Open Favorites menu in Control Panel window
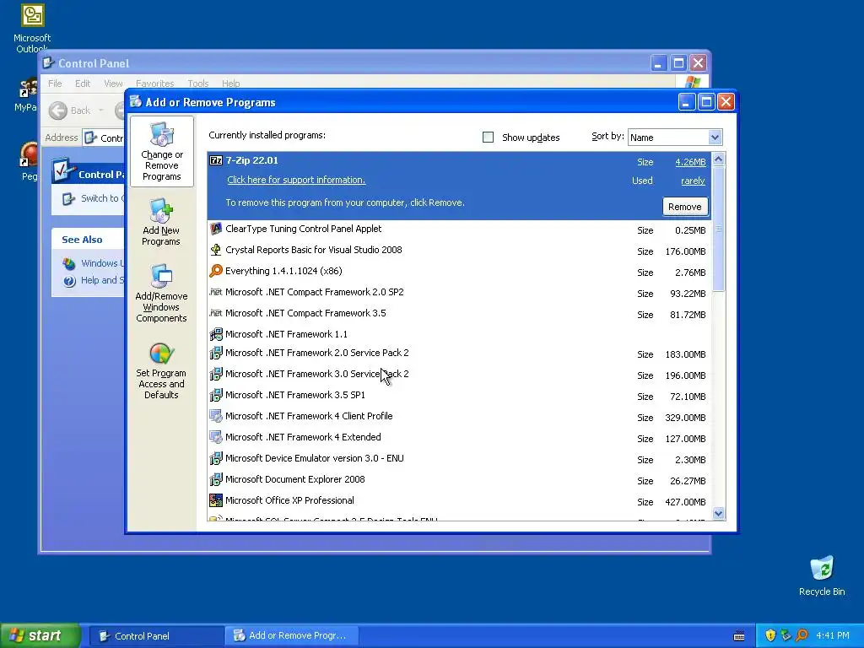Image resolution: width=864 pixels, height=648 pixels. coord(155,84)
